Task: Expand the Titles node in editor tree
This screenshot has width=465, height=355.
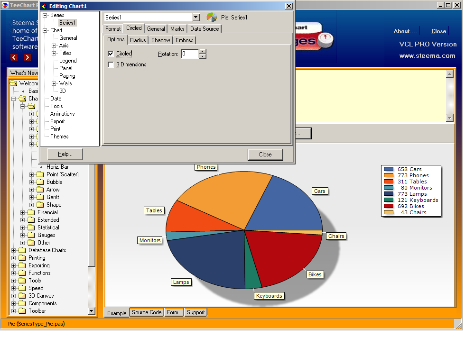Action: pyautogui.click(x=54, y=54)
